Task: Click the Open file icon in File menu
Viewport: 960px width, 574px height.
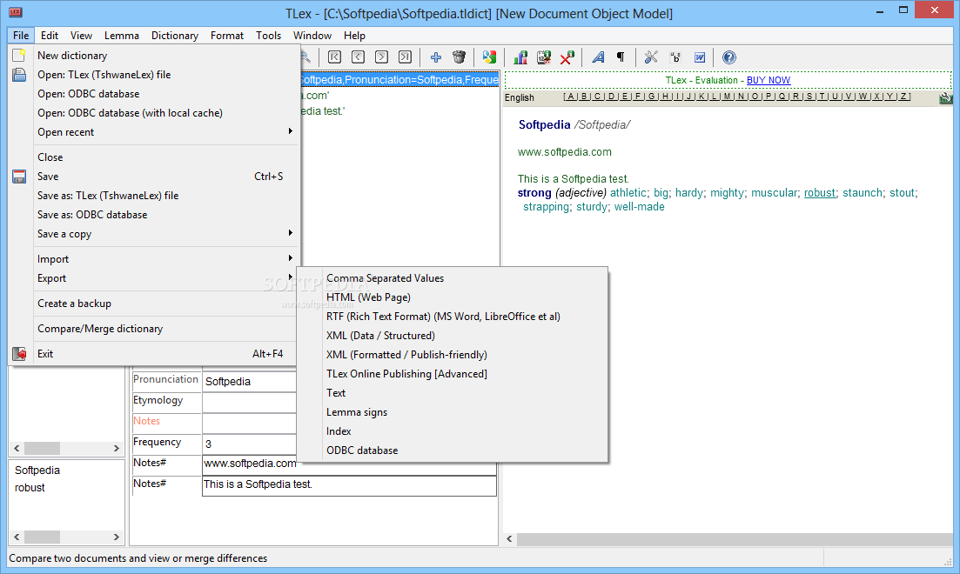Action: point(19,75)
